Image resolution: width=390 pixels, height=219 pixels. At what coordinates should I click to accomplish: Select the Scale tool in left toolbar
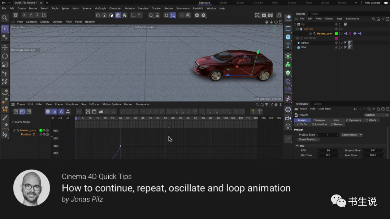point(5,64)
